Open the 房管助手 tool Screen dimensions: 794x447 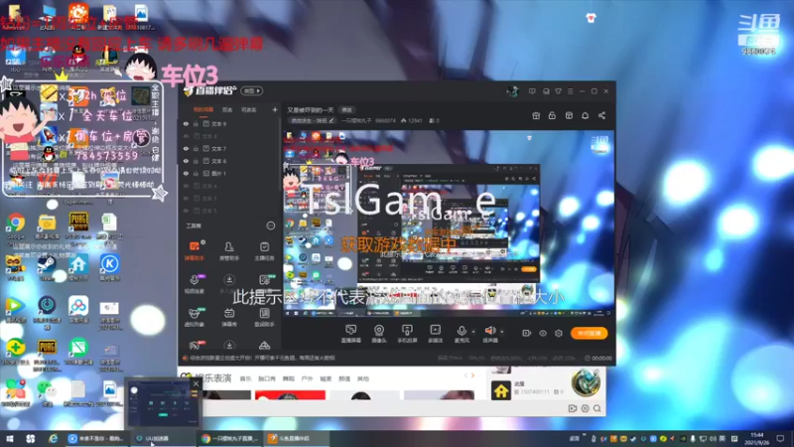tap(229, 250)
